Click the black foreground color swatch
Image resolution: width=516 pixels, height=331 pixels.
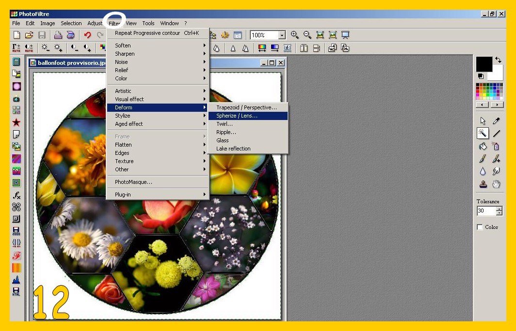tap(484, 64)
